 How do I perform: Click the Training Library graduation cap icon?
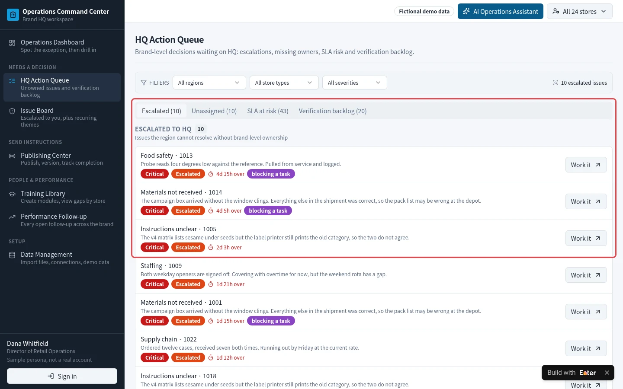click(x=12, y=194)
